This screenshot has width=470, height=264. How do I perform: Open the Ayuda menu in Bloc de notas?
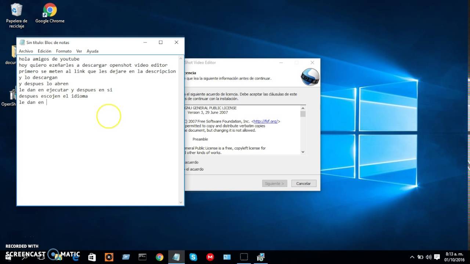click(x=93, y=51)
